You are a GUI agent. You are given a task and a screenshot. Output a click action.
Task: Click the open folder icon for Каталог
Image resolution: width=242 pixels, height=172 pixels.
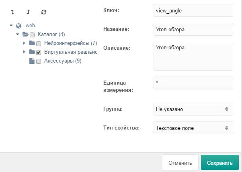coord(25,34)
